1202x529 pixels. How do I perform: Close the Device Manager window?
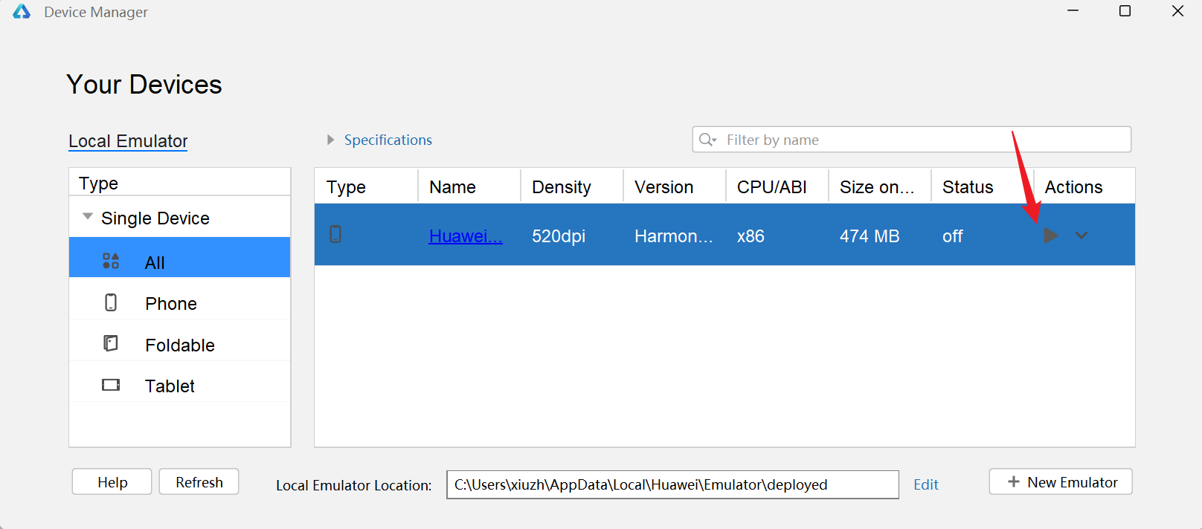click(1177, 11)
